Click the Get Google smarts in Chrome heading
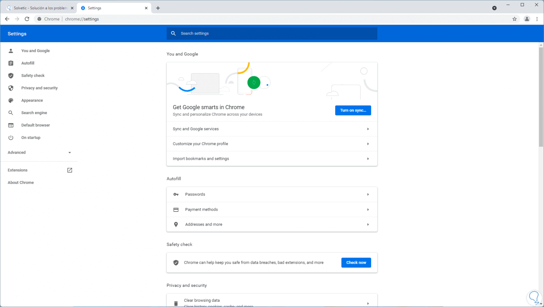Viewport: 544px width, 307px height. [209, 107]
